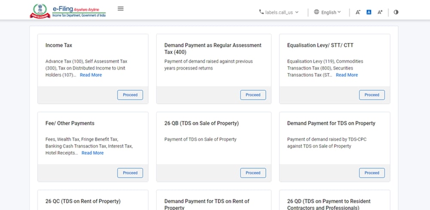This screenshot has width=430, height=210.
Task: Proceed with Fee/ Other Payments
Action: point(130,173)
